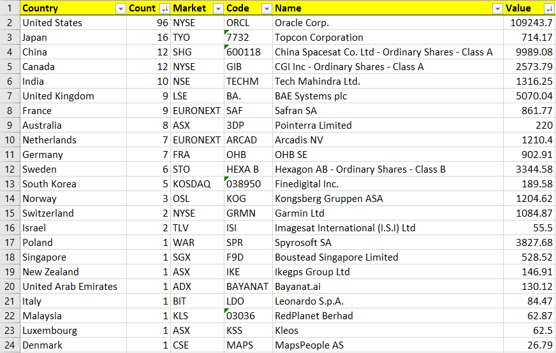Select the code cell 600118
The height and width of the screenshot is (353, 556).
[248, 52]
